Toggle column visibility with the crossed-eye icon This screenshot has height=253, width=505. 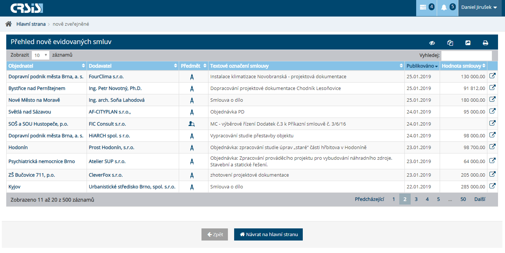pos(432,43)
